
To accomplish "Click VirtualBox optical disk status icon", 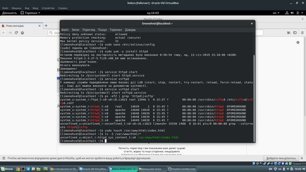I will point(257,163).
